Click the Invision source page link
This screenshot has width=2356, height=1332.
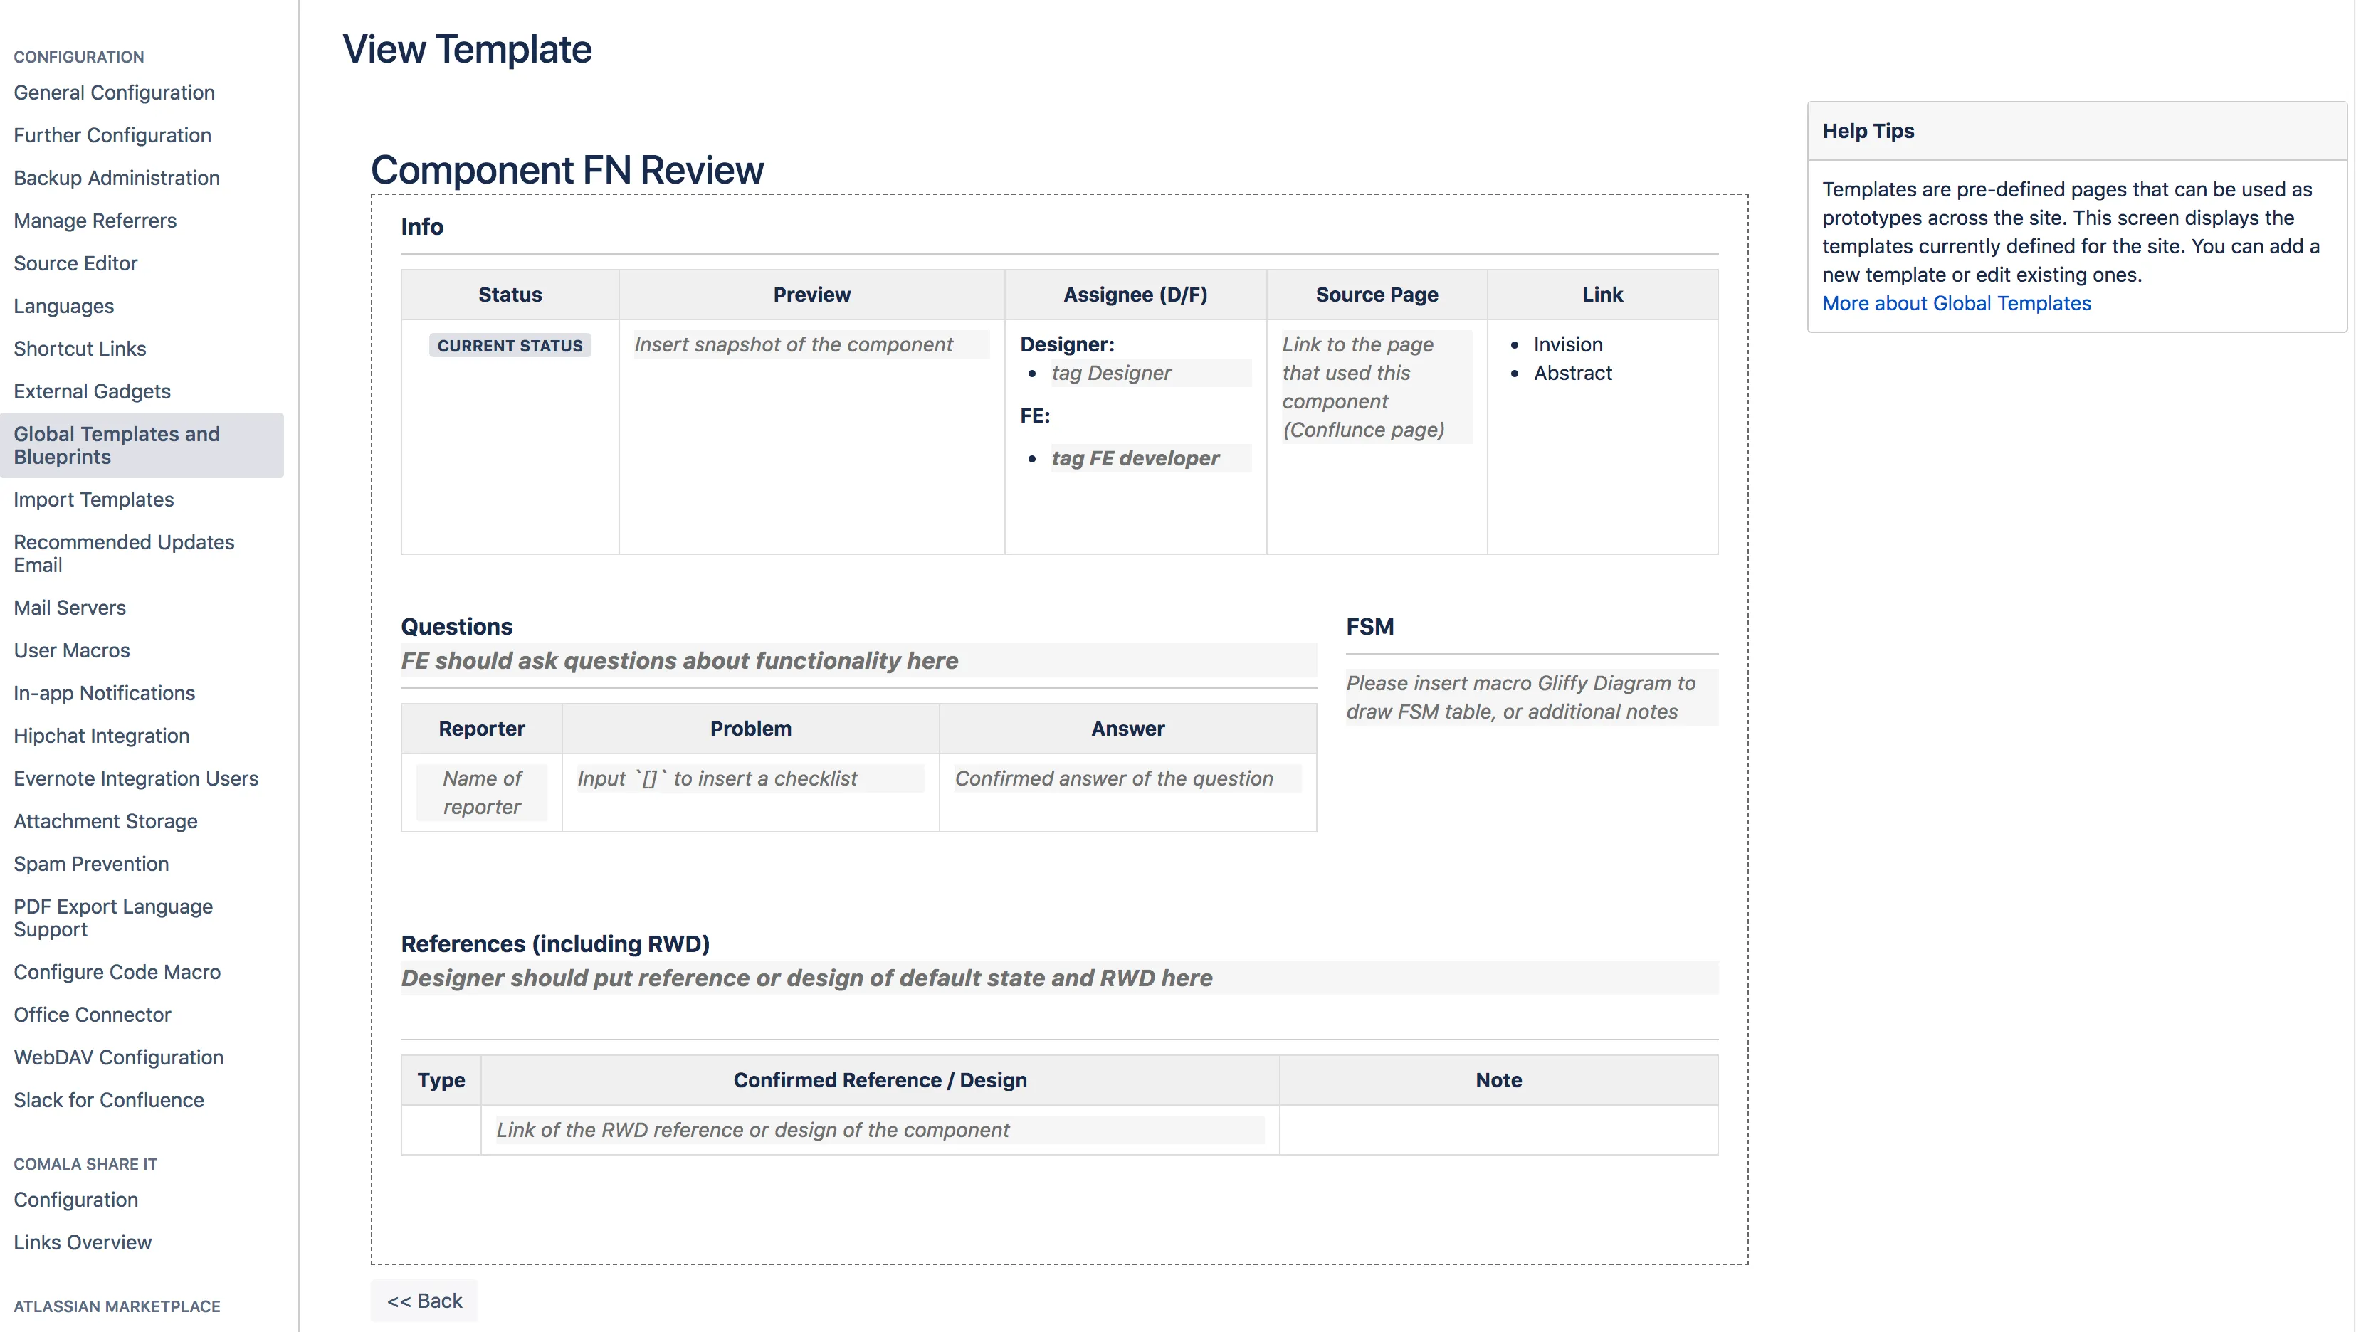(x=1568, y=343)
